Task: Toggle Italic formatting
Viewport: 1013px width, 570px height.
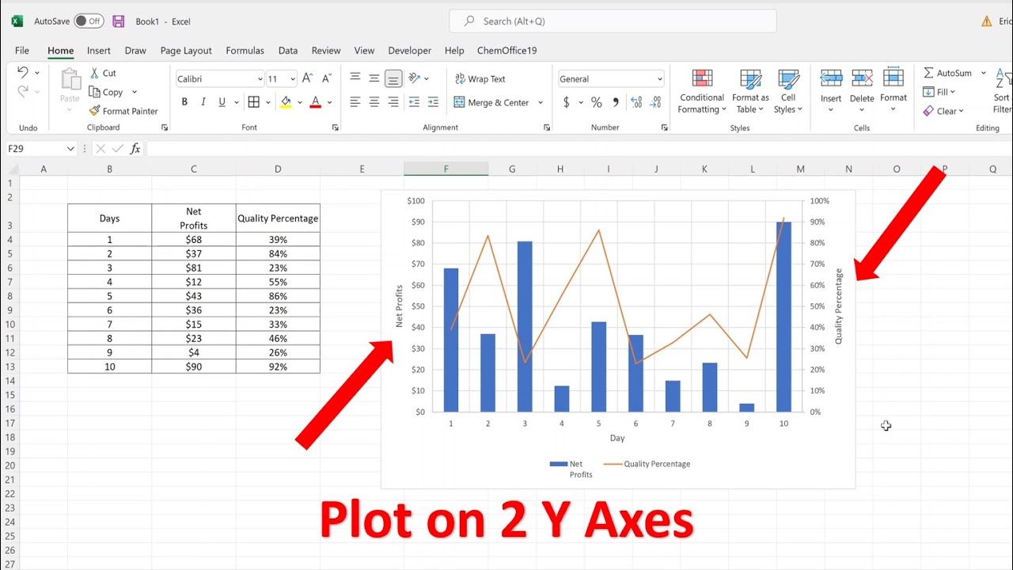Action: click(x=203, y=102)
